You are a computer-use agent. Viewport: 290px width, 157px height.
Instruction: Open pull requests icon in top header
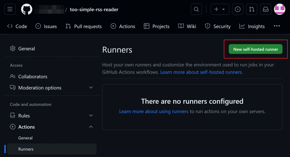251,9
